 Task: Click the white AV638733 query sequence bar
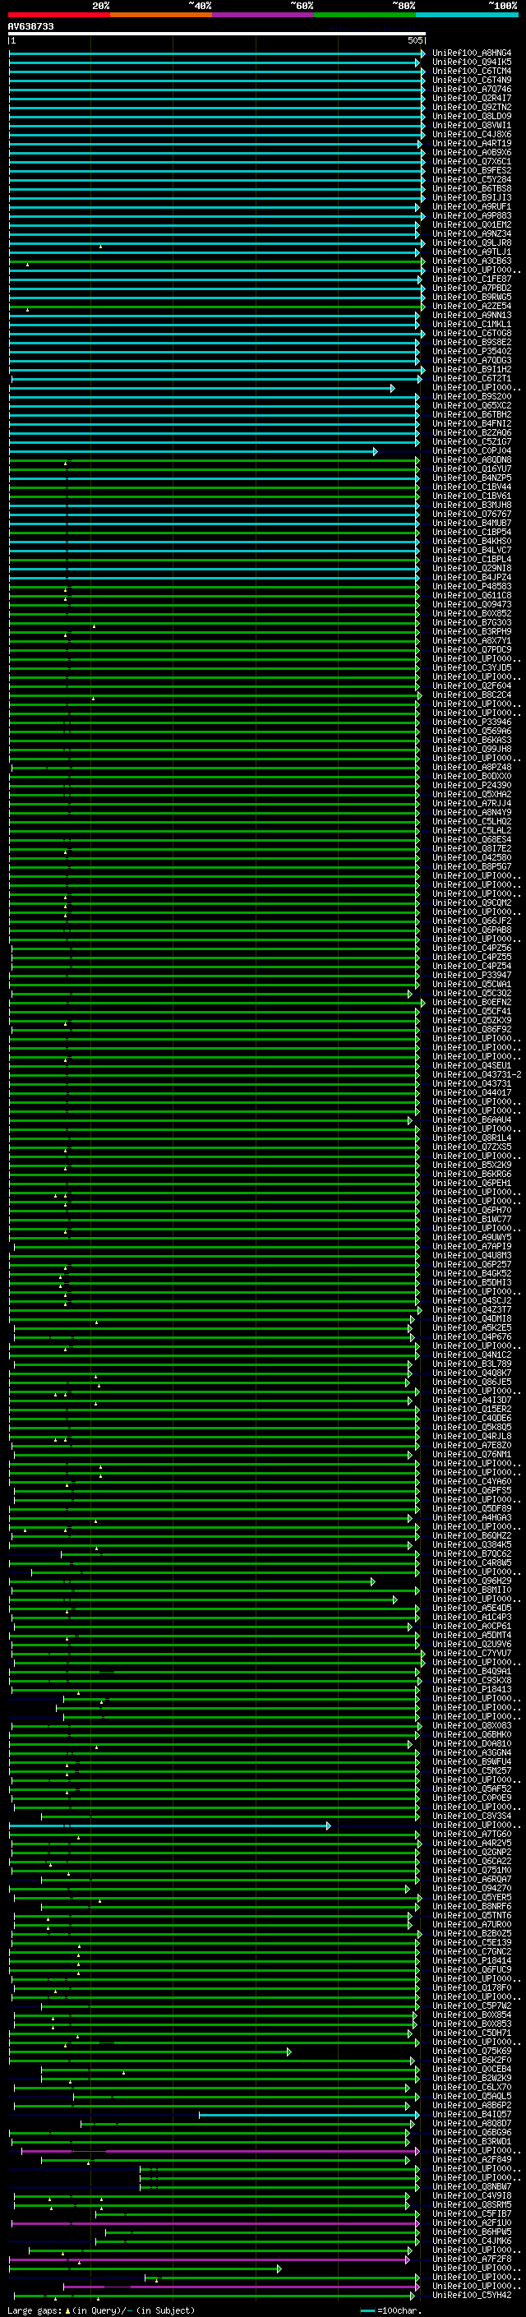(217, 33)
